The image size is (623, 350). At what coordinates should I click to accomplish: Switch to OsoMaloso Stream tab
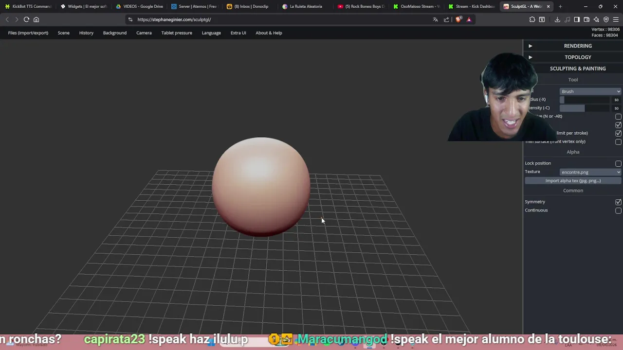pyautogui.click(x=417, y=6)
